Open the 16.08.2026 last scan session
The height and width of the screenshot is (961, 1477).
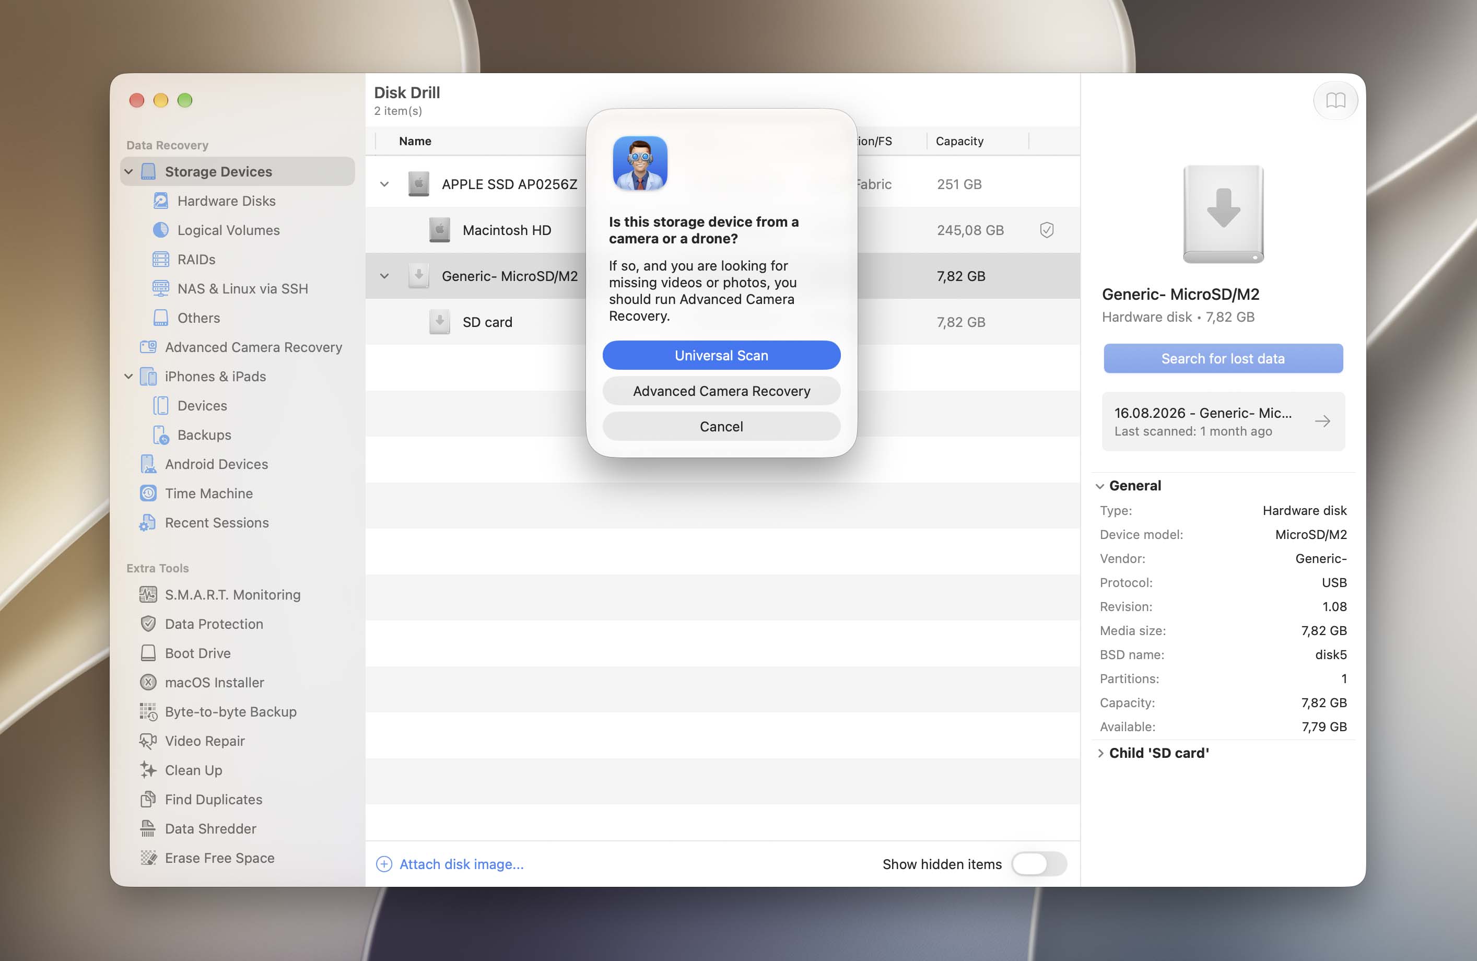click(x=1223, y=420)
